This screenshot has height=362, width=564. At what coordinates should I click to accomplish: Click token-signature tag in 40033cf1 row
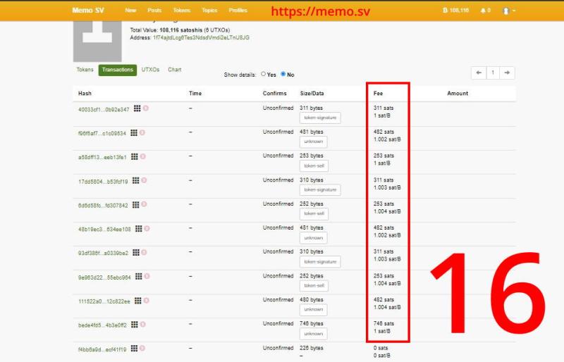tap(320, 118)
